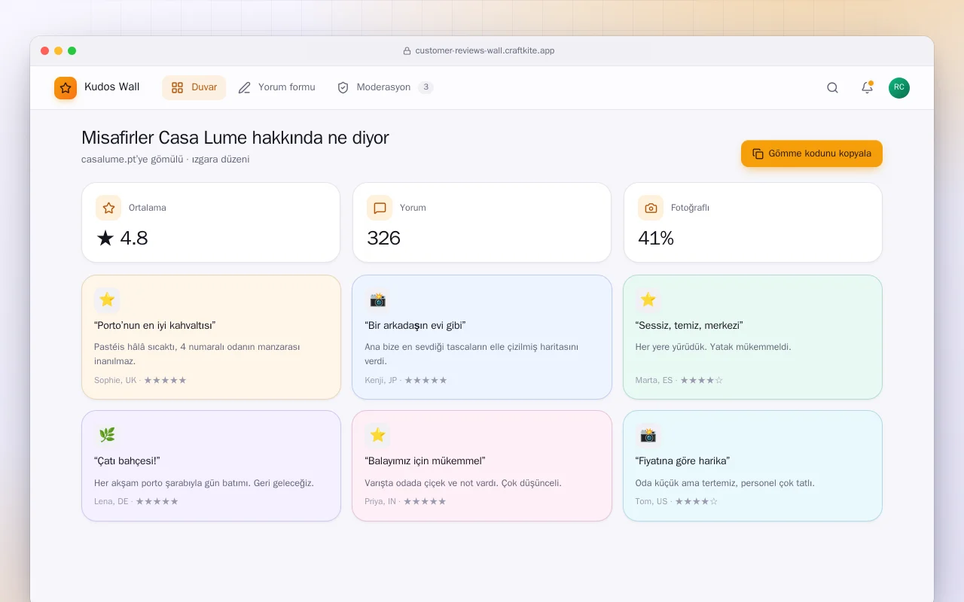This screenshot has height=602, width=964.
Task: Click camera emoji on Fiyatına göre harika card
Action: [x=648, y=435]
